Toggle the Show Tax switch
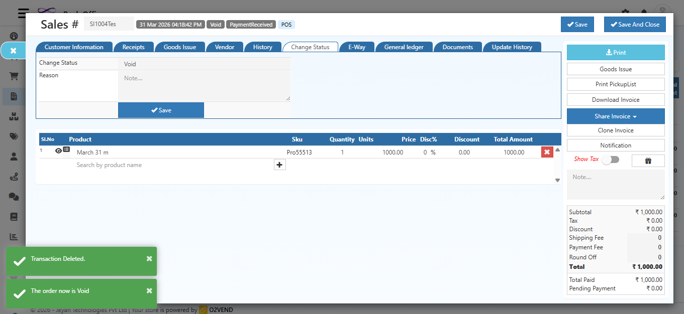This screenshot has width=684, height=314. [611, 160]
